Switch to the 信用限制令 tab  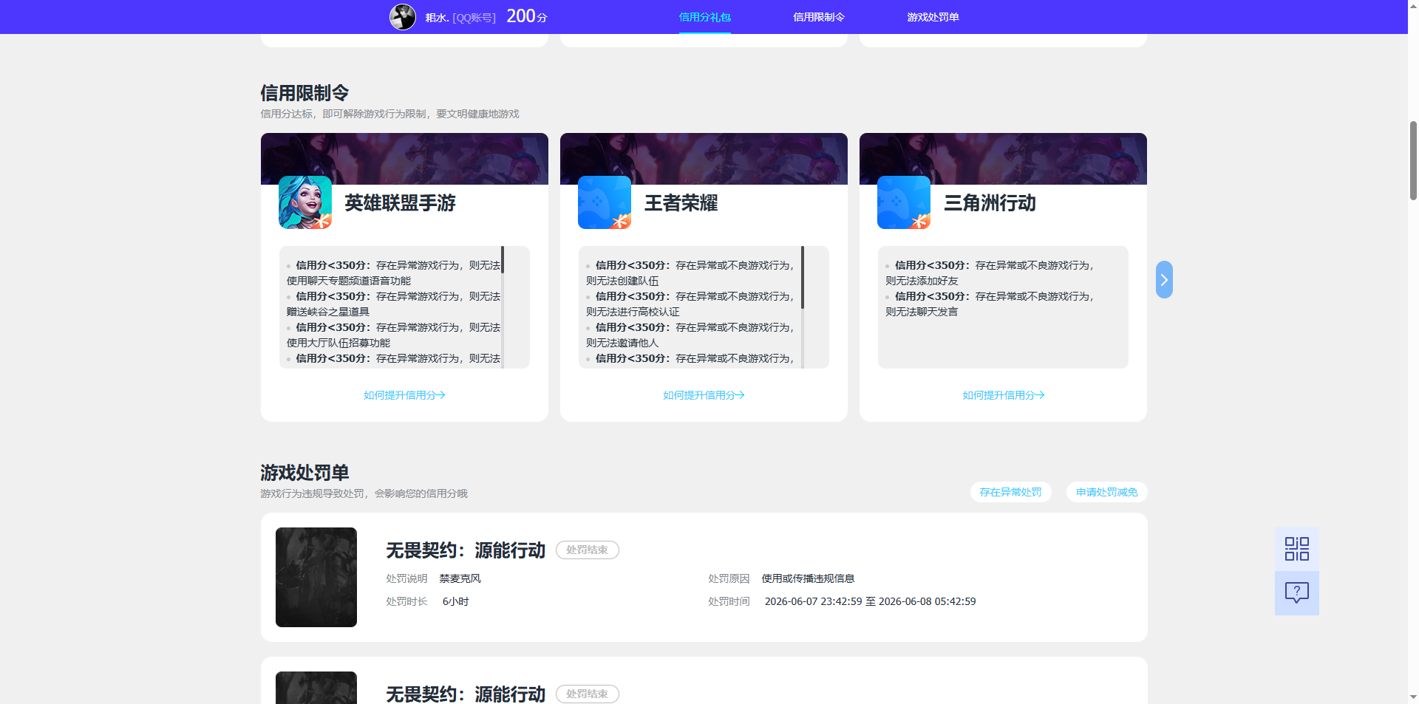(818, 17)
